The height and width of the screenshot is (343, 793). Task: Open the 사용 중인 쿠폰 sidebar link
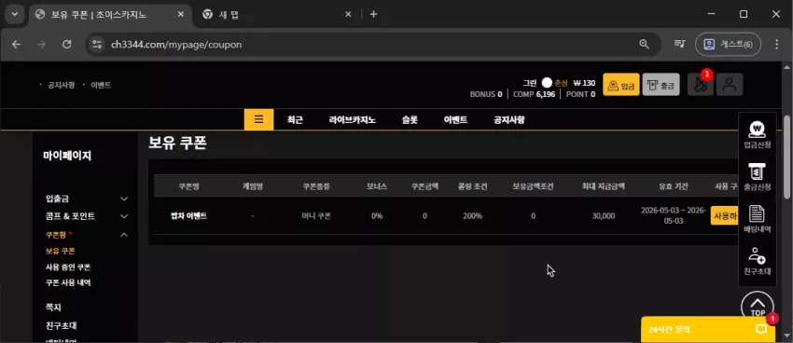click(68, 267)
